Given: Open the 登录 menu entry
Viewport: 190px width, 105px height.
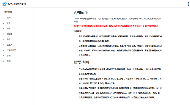Looking at the screenshot, I should pyautogui.click(x=9, y=23).
